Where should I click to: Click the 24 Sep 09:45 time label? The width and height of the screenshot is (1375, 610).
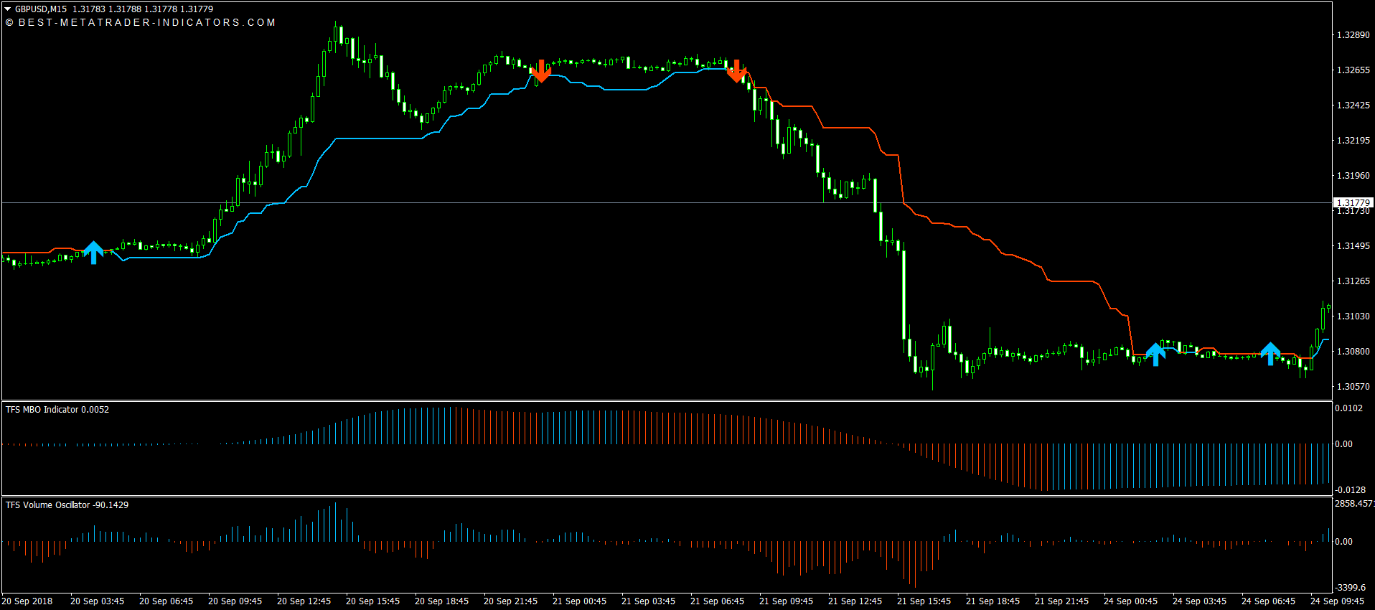click(x=1337, y=601)
